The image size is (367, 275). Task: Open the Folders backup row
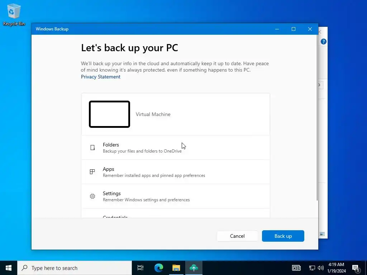(176, 148)
